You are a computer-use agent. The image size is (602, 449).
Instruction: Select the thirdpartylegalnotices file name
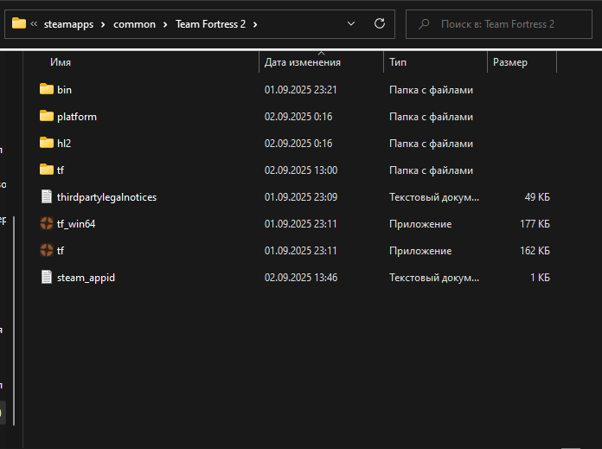[106, 197]
